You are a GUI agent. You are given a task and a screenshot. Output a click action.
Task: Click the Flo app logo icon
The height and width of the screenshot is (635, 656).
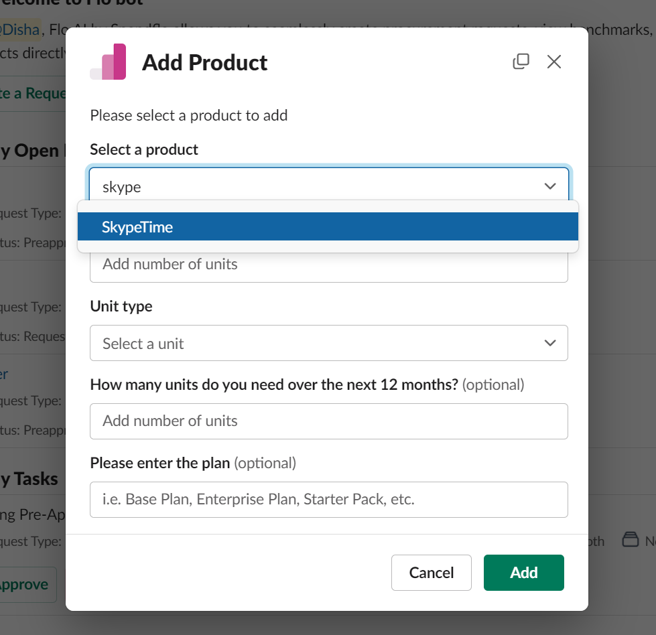[x=108, y=62]
